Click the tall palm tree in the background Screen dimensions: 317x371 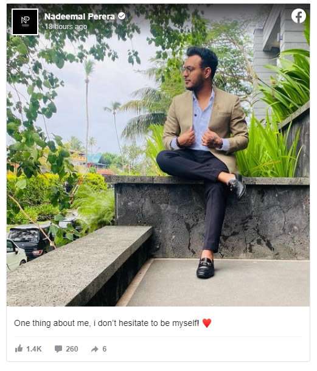[88, 106]
